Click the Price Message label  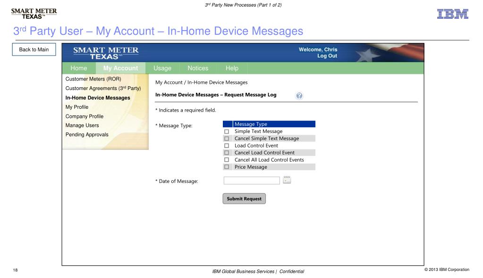tap(251, 167)
